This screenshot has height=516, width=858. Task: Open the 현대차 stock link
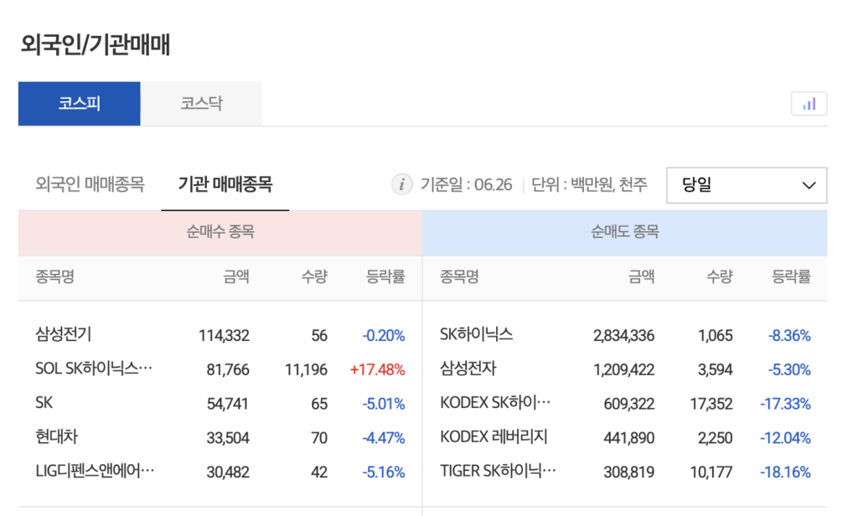pos(56,437)
